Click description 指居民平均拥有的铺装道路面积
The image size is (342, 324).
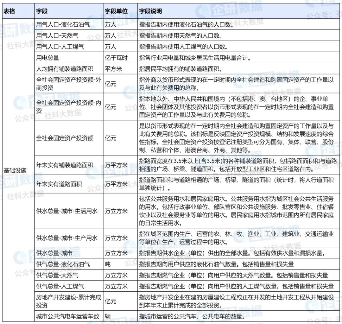[239, 69]
